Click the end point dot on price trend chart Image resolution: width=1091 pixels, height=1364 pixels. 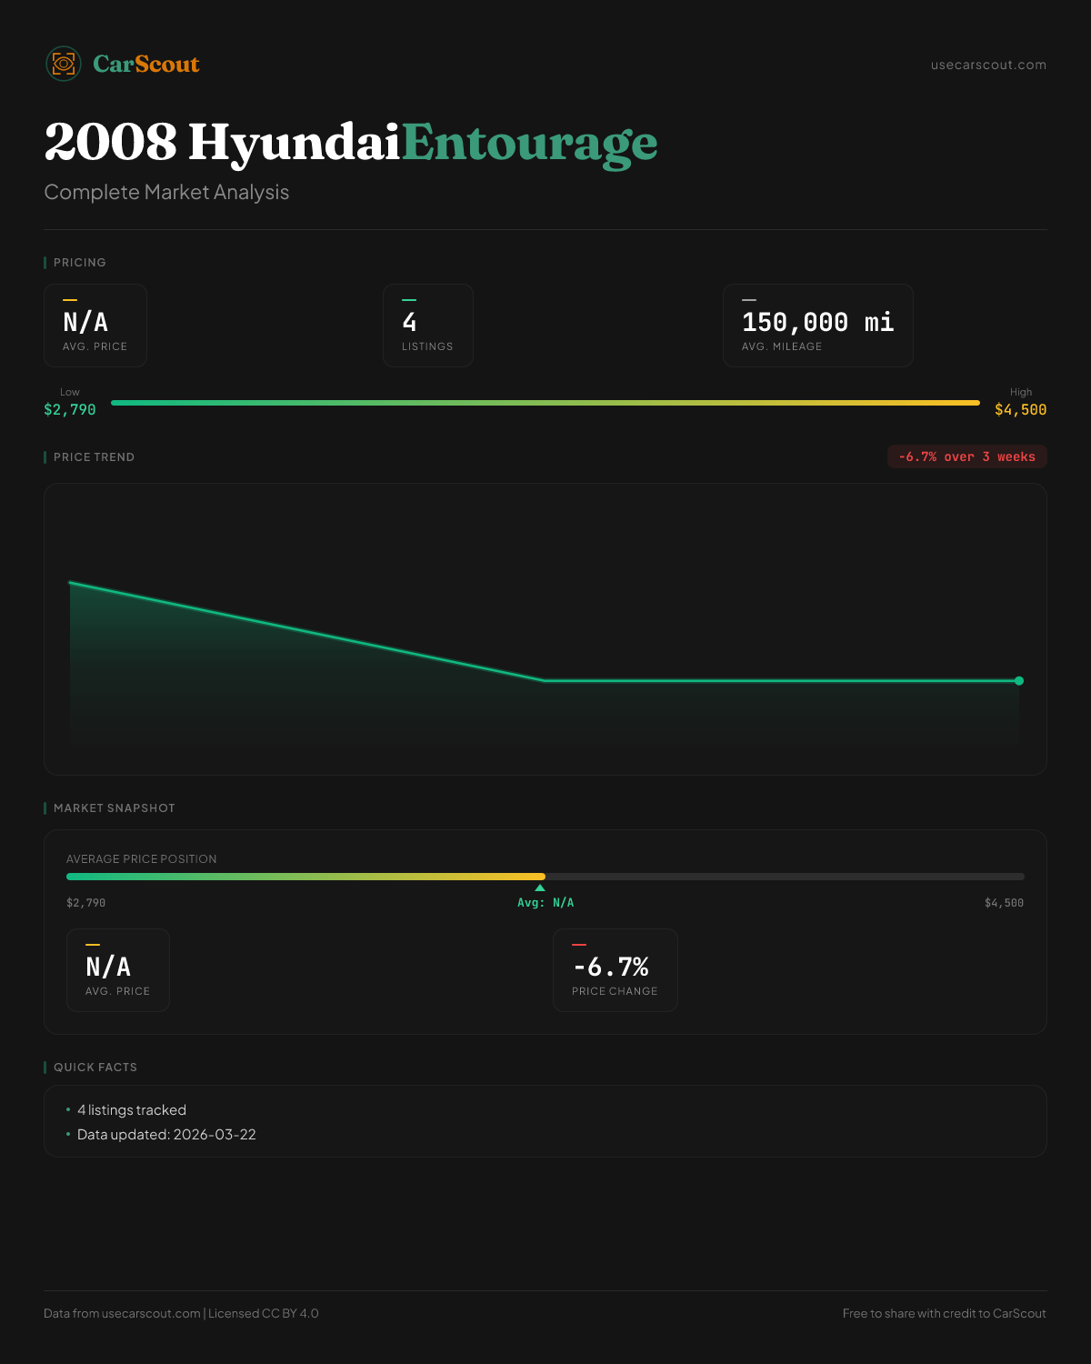(1019, 680)
